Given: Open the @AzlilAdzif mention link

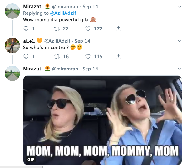Looking at the screenshot, I should tap(63, 13).
